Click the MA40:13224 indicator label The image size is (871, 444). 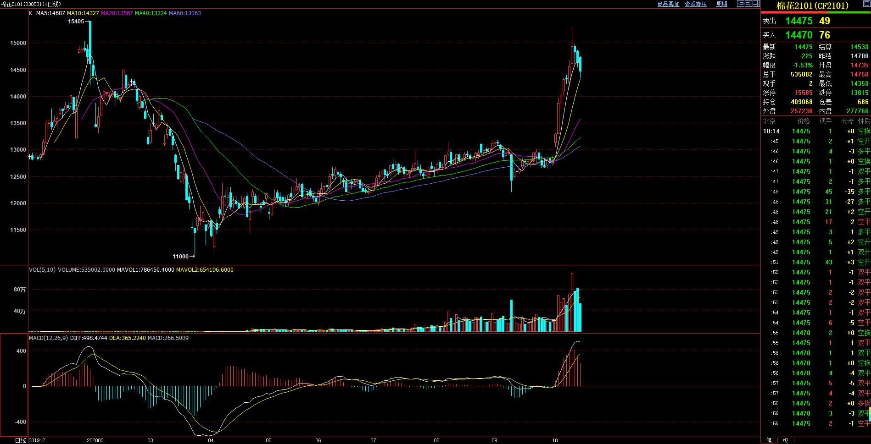click(151, 13)
